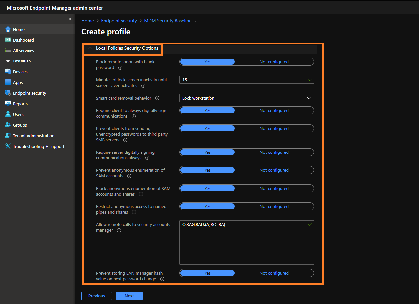Click info icon next to Smart card removal behavior
Screen dimensions: 419x304
point(157,98)
